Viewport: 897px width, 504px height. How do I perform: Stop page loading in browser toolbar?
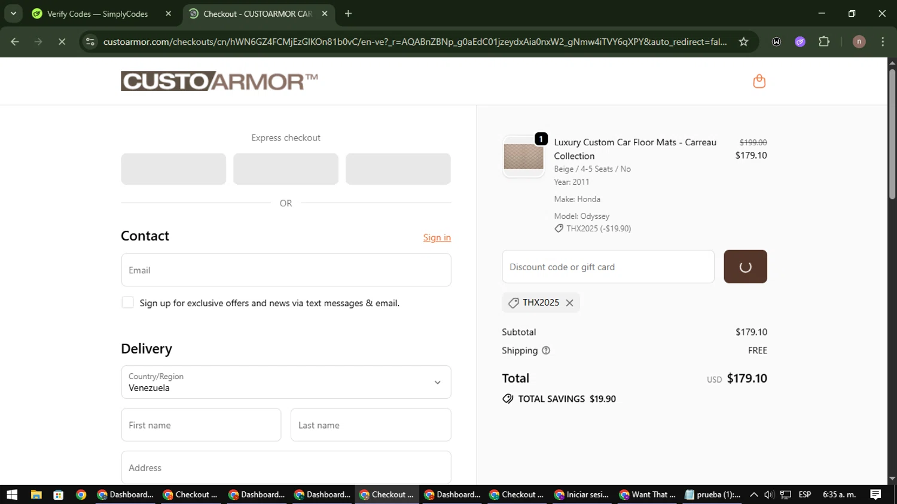62,42
